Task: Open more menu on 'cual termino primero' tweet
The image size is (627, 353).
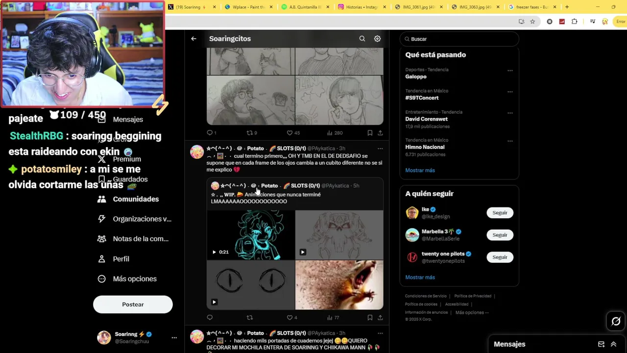Action: pyautogui.click(x=380, y=149)
